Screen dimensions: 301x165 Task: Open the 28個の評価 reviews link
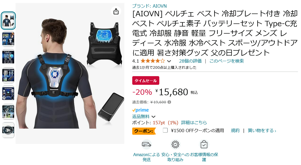tap(190, 61)
